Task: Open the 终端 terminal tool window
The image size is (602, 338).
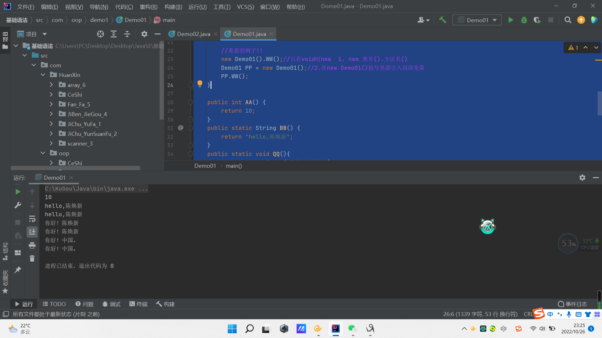Action: 138,304
